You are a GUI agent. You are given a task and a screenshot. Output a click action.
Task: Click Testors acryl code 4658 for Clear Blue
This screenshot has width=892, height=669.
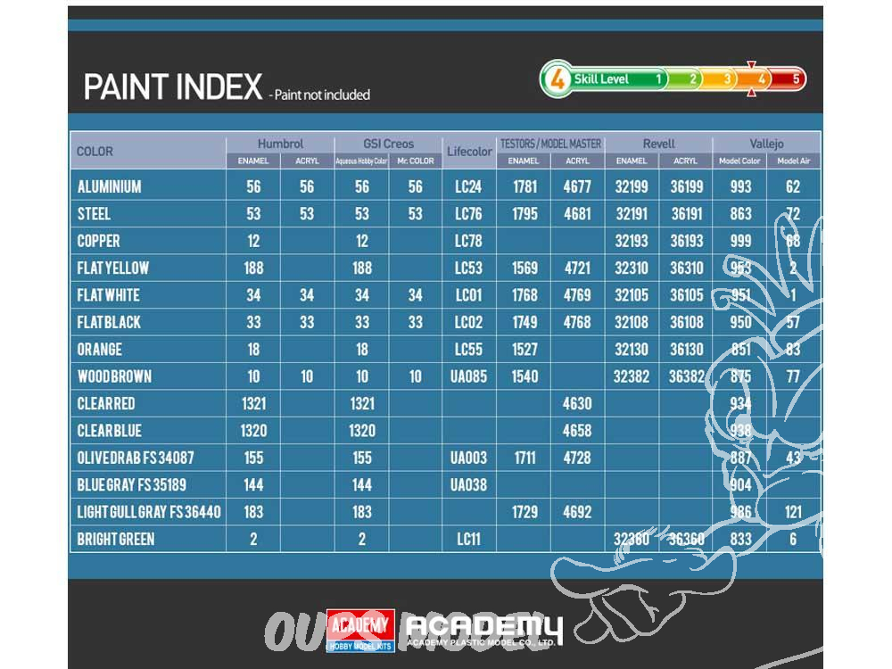(x=577, y=431)
